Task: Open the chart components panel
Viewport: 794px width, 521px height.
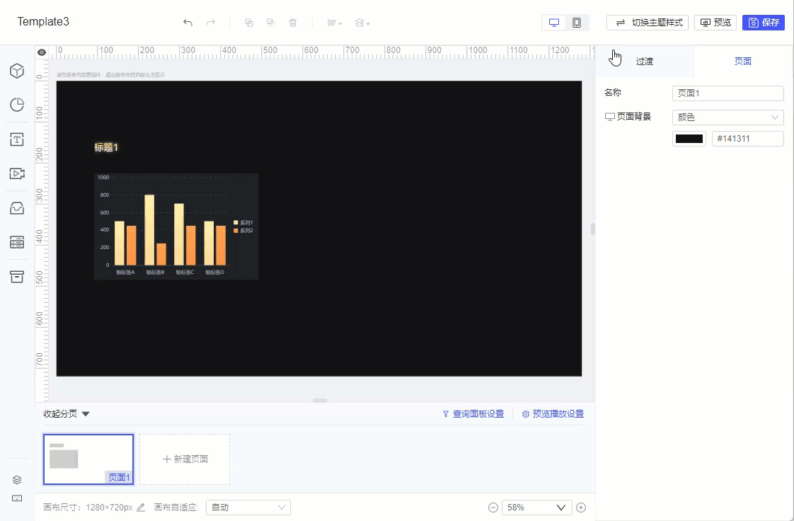Action: coord(18,104)
